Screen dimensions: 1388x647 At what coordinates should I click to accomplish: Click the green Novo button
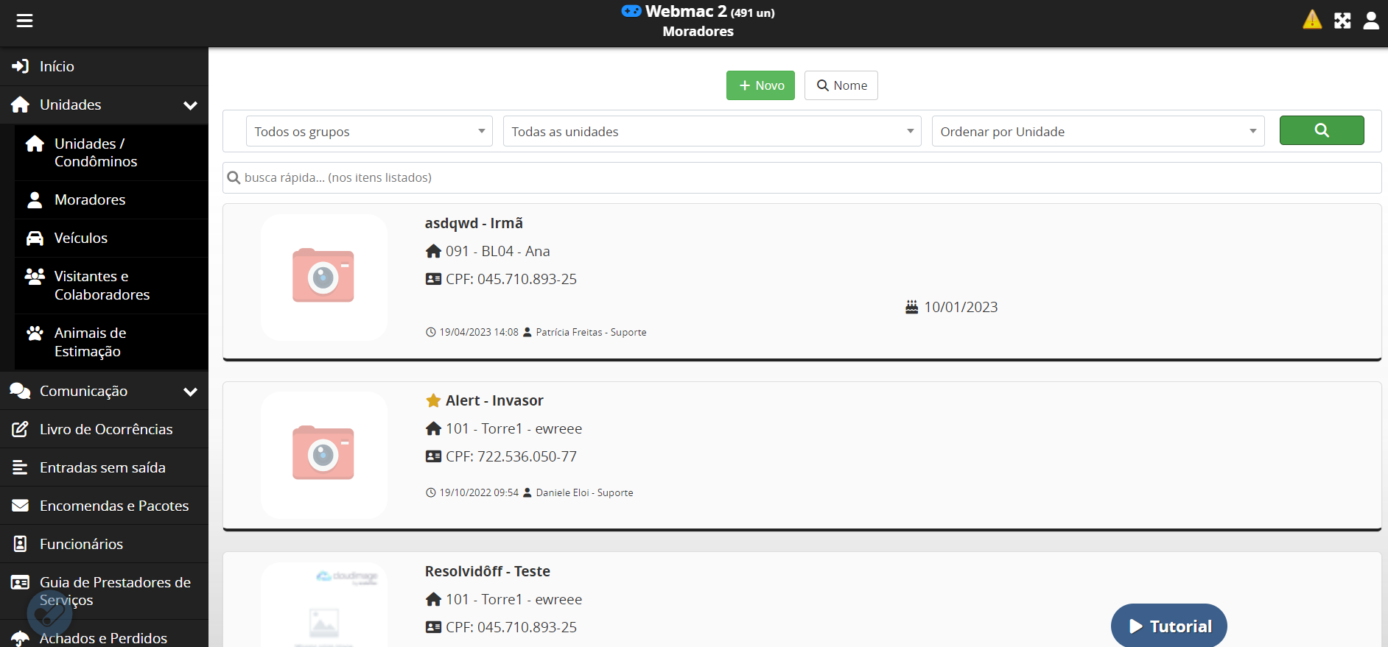pos(760,85)
